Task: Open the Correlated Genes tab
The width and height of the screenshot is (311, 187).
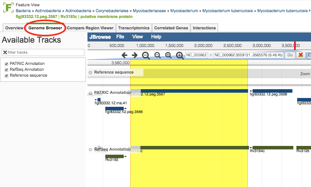Action: (171, 28)
